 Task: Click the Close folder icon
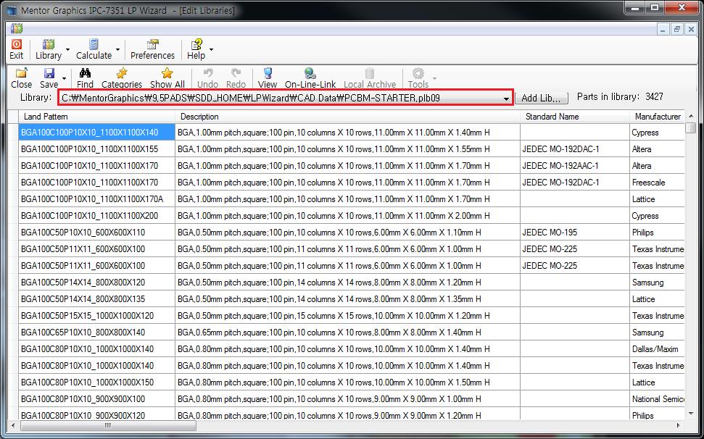[x=21, y=73]
